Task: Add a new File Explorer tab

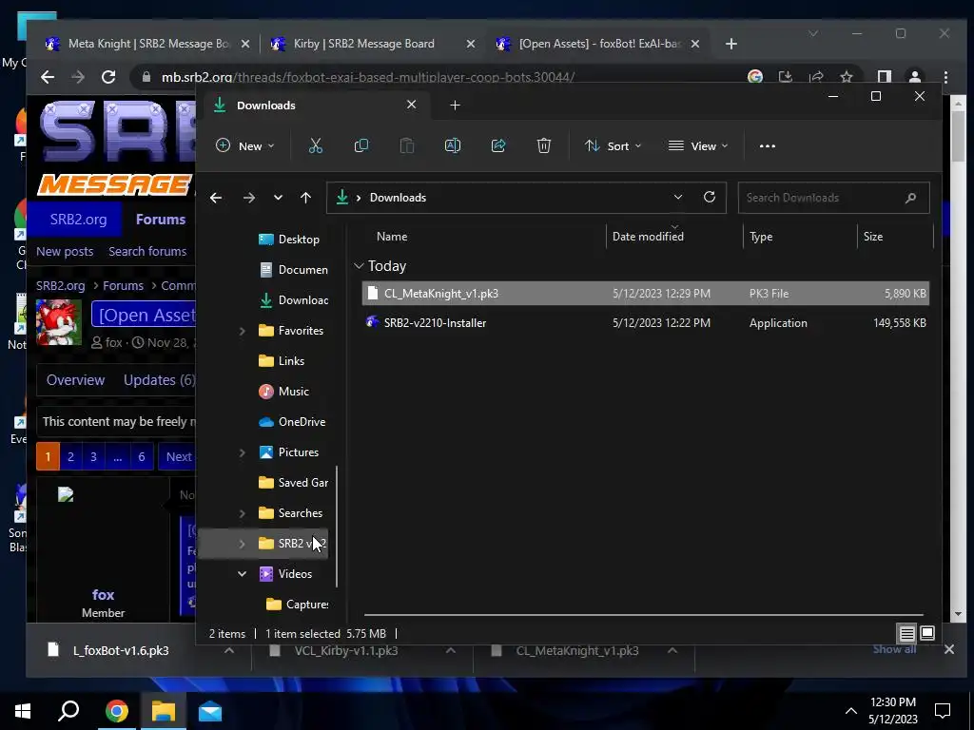Action: (x=455, y=106)
